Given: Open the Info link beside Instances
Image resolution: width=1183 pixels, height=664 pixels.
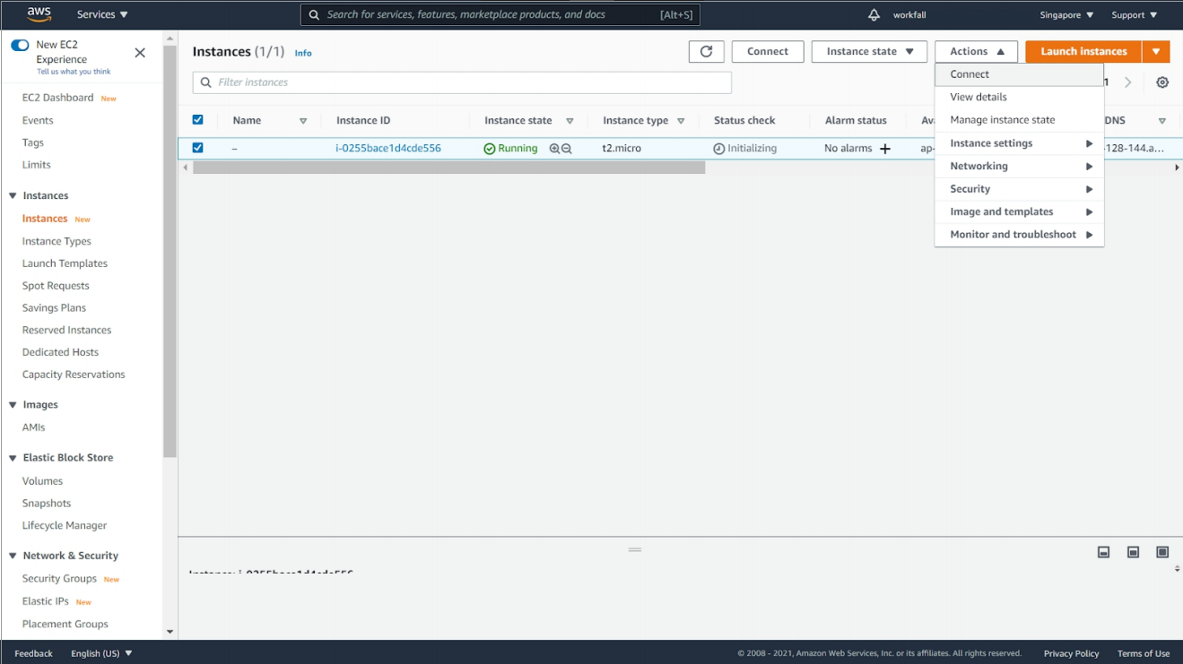Looking at the screenshot, I should point(303,53).
